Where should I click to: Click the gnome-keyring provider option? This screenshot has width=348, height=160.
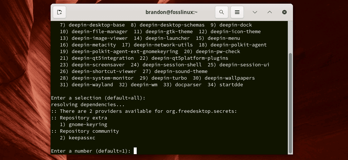(88, 124)
